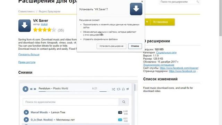Click the Обновлено: 15 декабря 2017 text
This screenshot has width=222, height=125.
[x=161, y=62]
